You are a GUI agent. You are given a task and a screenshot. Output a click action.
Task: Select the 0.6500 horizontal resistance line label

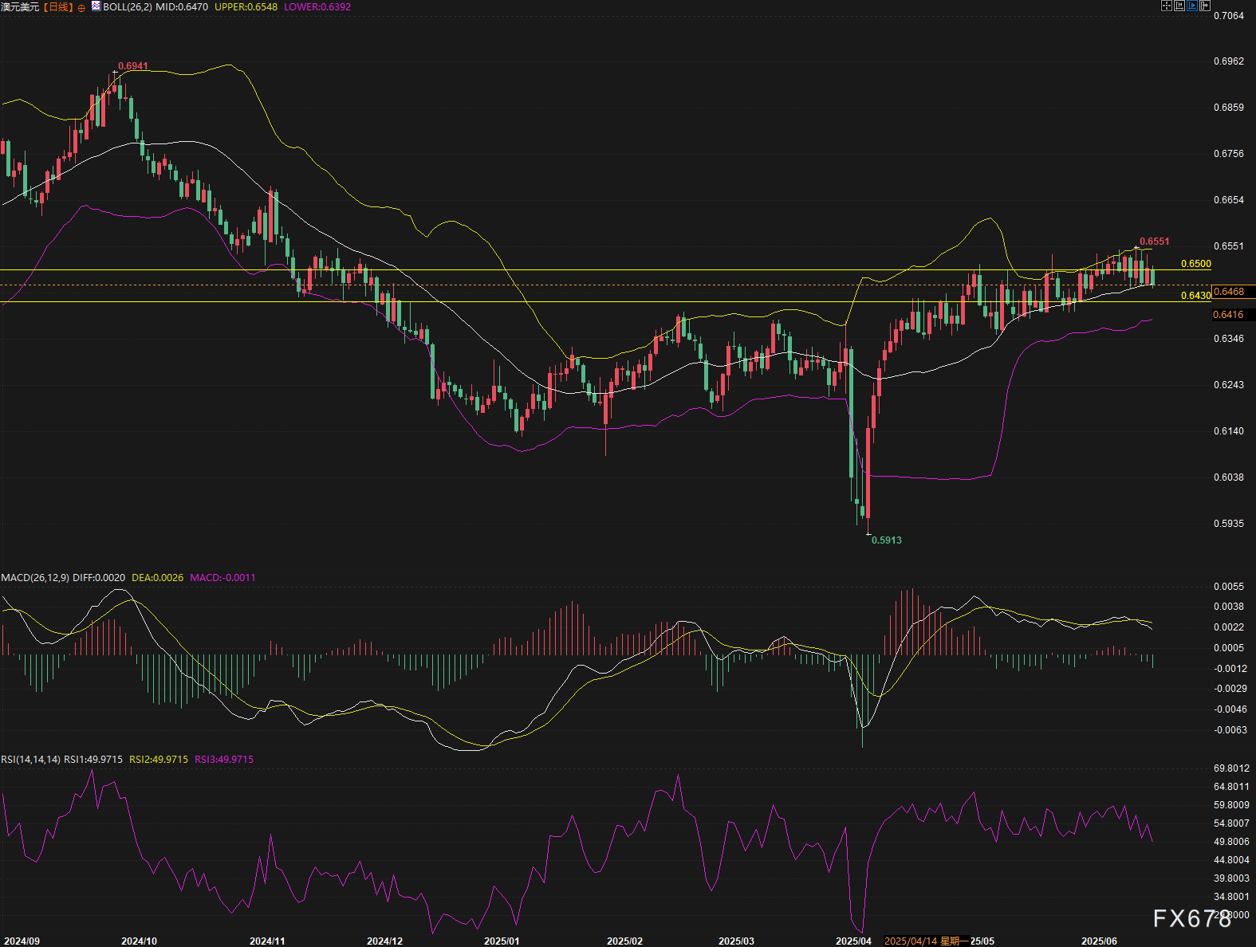(1195, 264)
